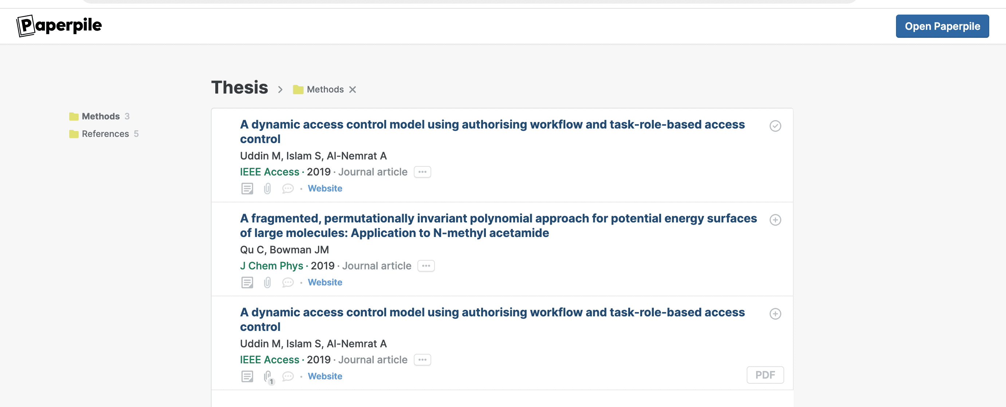
Task: Click paperclip with 1 badge on third paper
Action: 268,376
